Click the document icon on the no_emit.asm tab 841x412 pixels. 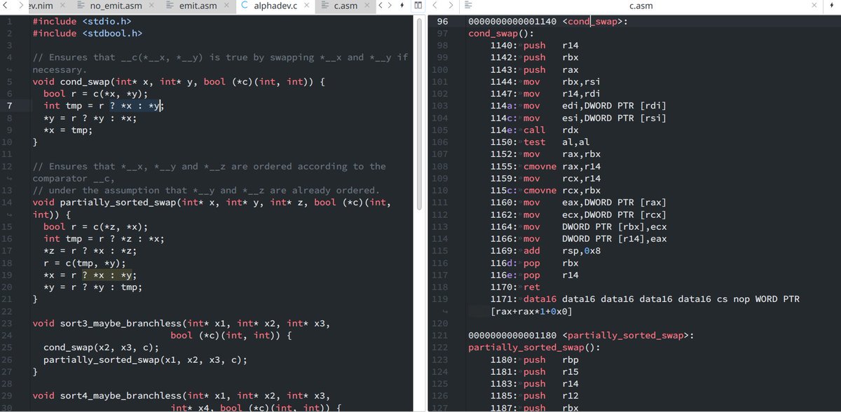(80, 5)
